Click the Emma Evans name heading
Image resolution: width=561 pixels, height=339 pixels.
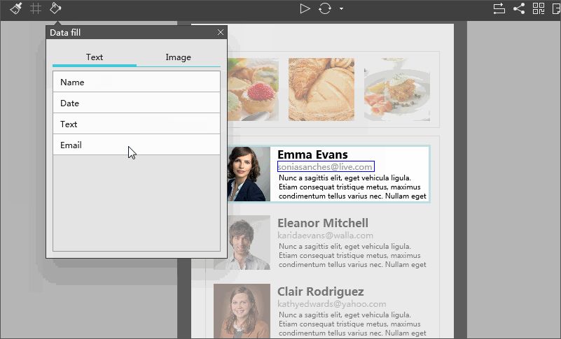tap(312, 154)
